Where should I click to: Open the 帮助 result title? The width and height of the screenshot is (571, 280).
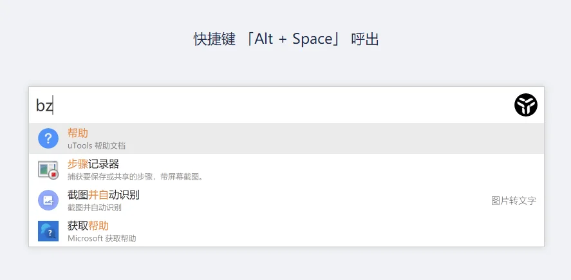point(77,133)
